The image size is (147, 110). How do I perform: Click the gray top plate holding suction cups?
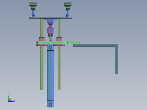tap(50, 18)
